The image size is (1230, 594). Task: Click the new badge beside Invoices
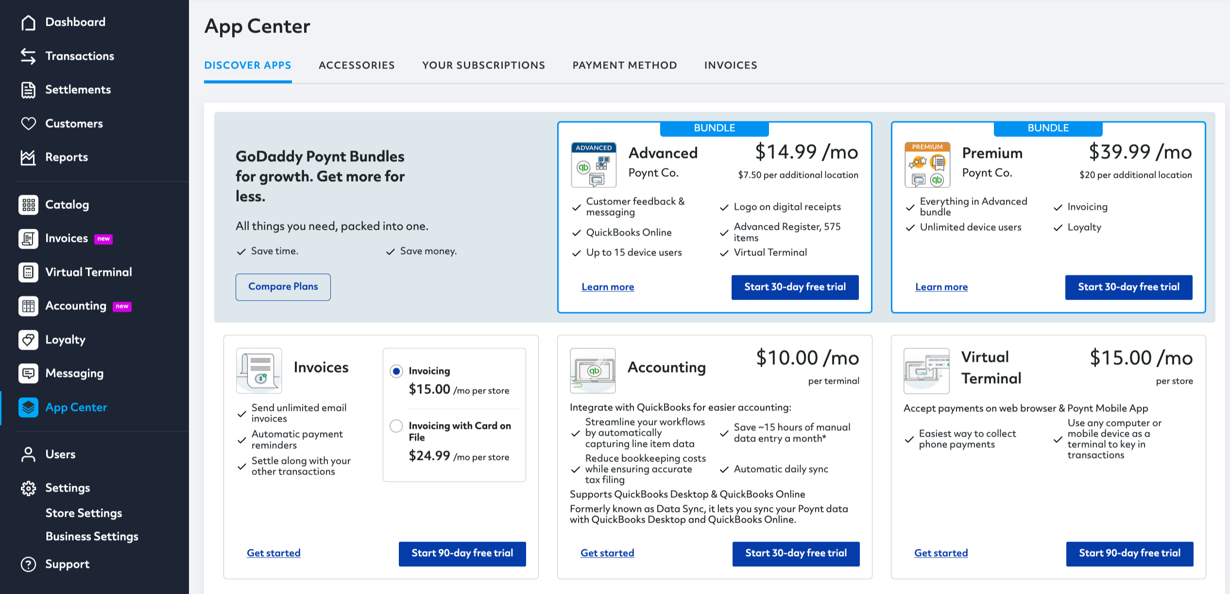(x=103, y=239)
